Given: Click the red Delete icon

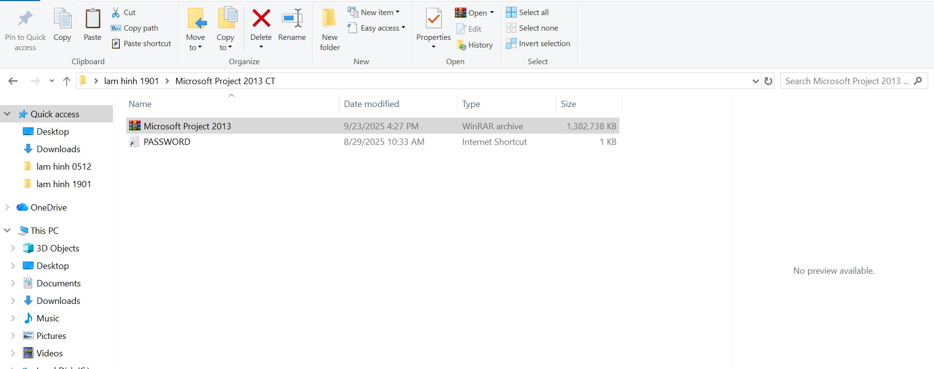Looking at the screenshot, I should pyautogui.click(x=261, y=19).
